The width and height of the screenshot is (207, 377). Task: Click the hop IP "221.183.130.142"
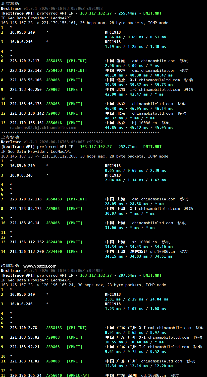[x=27, y=113]
